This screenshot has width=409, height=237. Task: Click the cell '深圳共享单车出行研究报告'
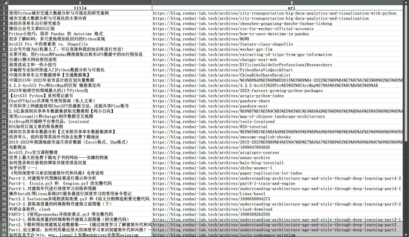[x=80, y=23]
